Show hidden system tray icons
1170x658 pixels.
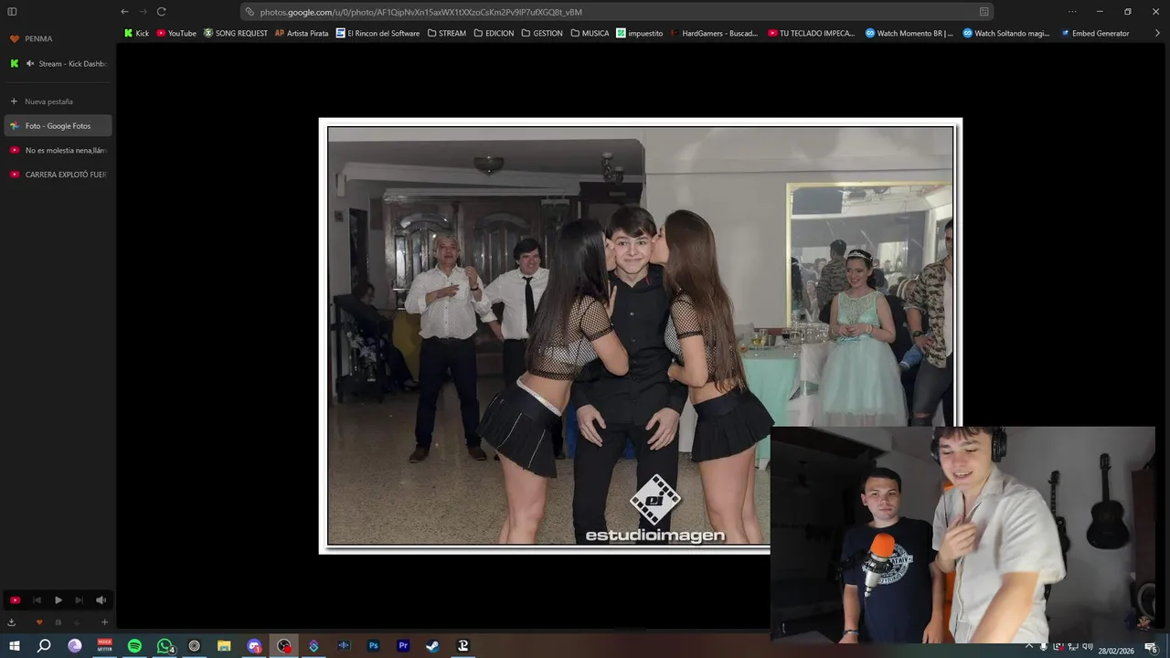1029,646
